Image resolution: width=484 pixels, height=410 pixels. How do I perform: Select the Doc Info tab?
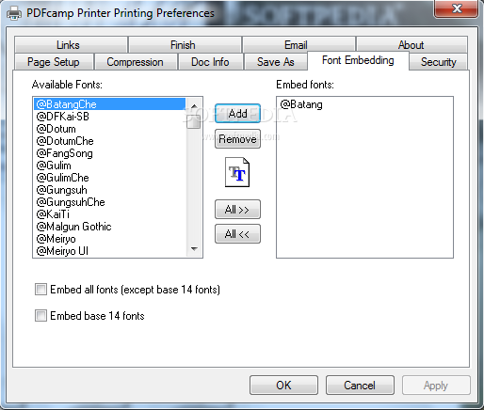click(211, 62)
